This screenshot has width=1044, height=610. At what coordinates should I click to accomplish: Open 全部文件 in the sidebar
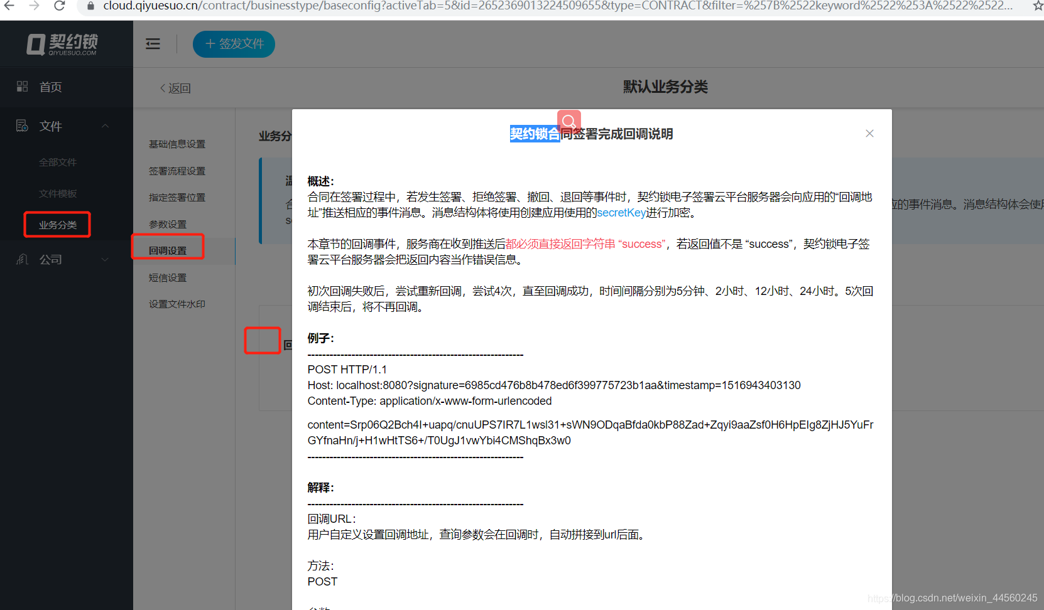tap(58, 163)
